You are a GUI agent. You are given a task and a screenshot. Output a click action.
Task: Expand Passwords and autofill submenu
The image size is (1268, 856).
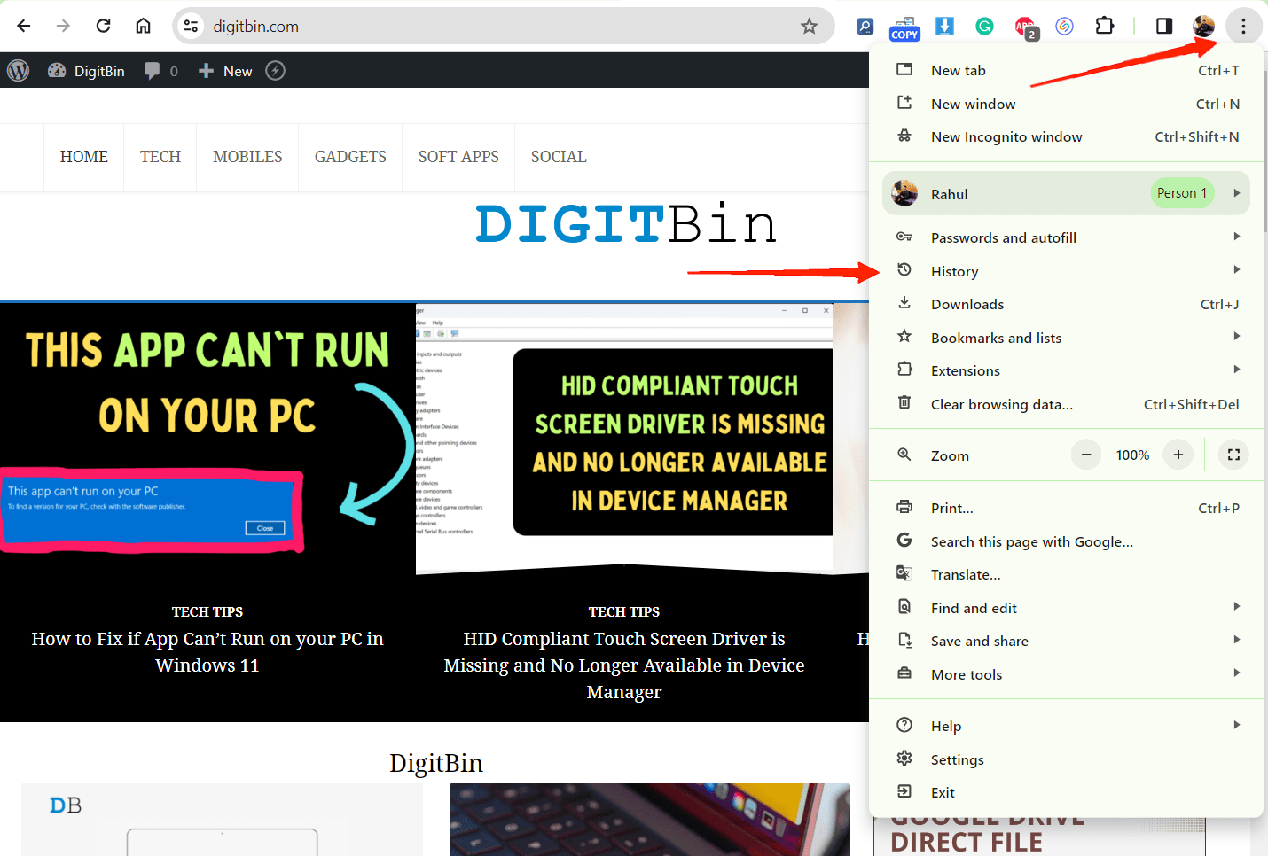1066,237
